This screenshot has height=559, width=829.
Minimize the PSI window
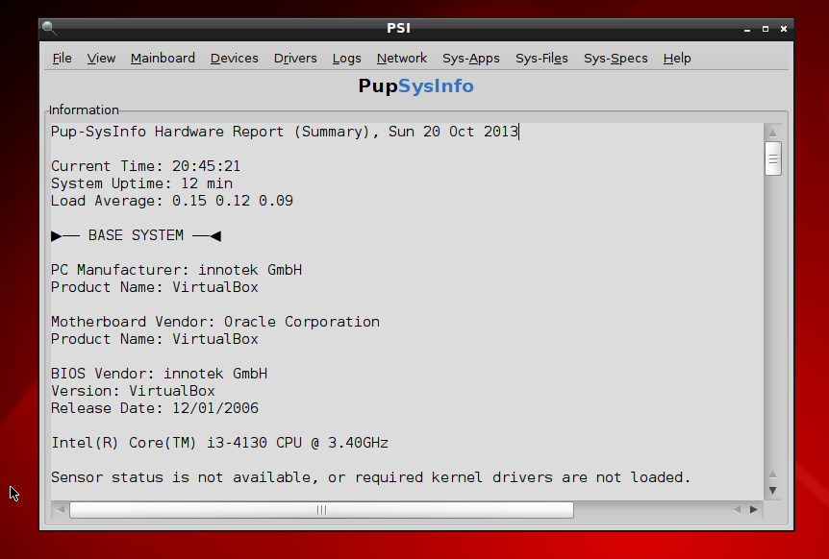click(x=747, y=29)
